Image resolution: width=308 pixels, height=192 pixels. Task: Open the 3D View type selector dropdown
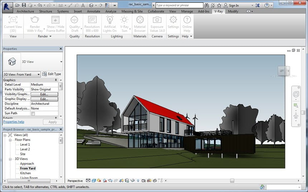(x=61, y=62)
